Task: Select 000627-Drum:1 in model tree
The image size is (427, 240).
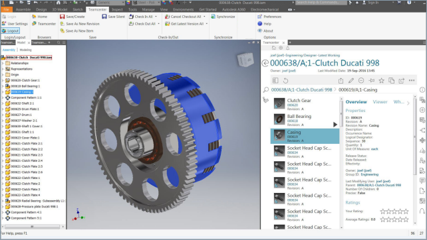Action: tap(21, 115)
